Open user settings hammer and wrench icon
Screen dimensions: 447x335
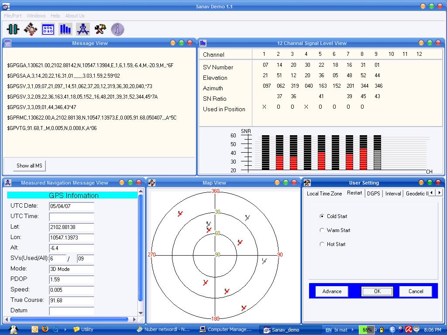100,29
